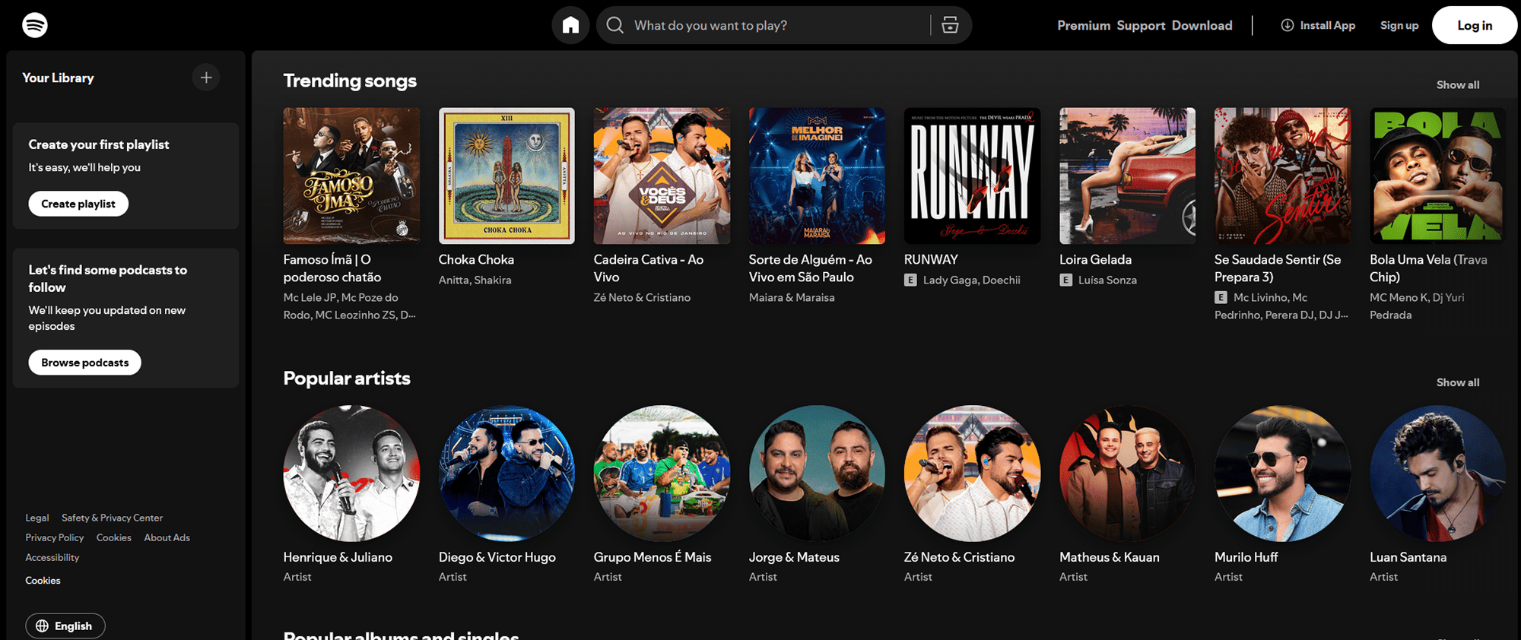
Task: Show all Trending songs
Action: point(1457,85)
